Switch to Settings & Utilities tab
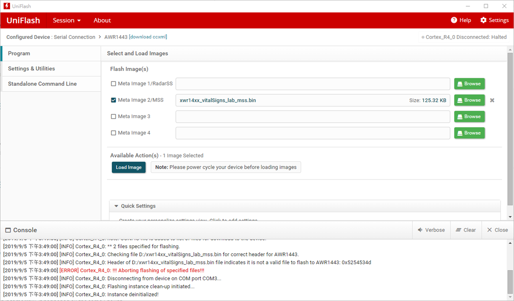The height and width of the screenshot is (301, 514). [51, 68]
